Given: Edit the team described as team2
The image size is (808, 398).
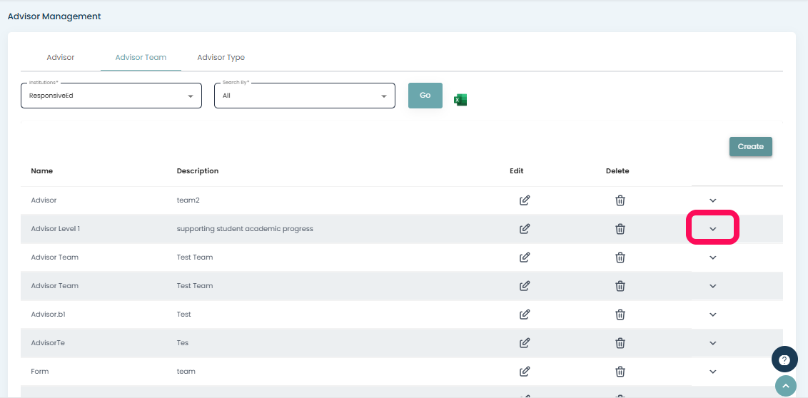Looking at the screenshot, I should pyautogui.click(x=525, y=200).
